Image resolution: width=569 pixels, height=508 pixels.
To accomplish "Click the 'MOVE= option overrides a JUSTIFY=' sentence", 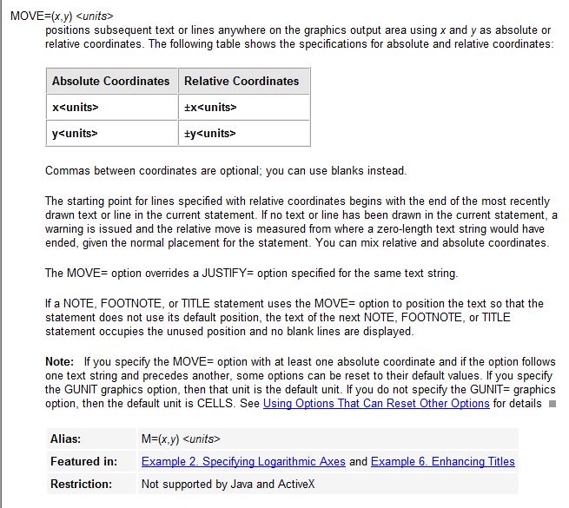I will (251, 274).
